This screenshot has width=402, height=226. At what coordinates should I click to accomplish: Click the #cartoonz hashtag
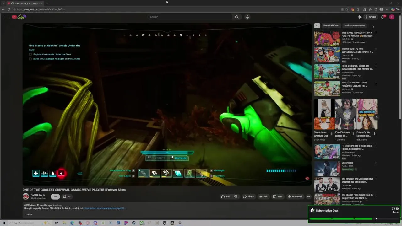57,205
